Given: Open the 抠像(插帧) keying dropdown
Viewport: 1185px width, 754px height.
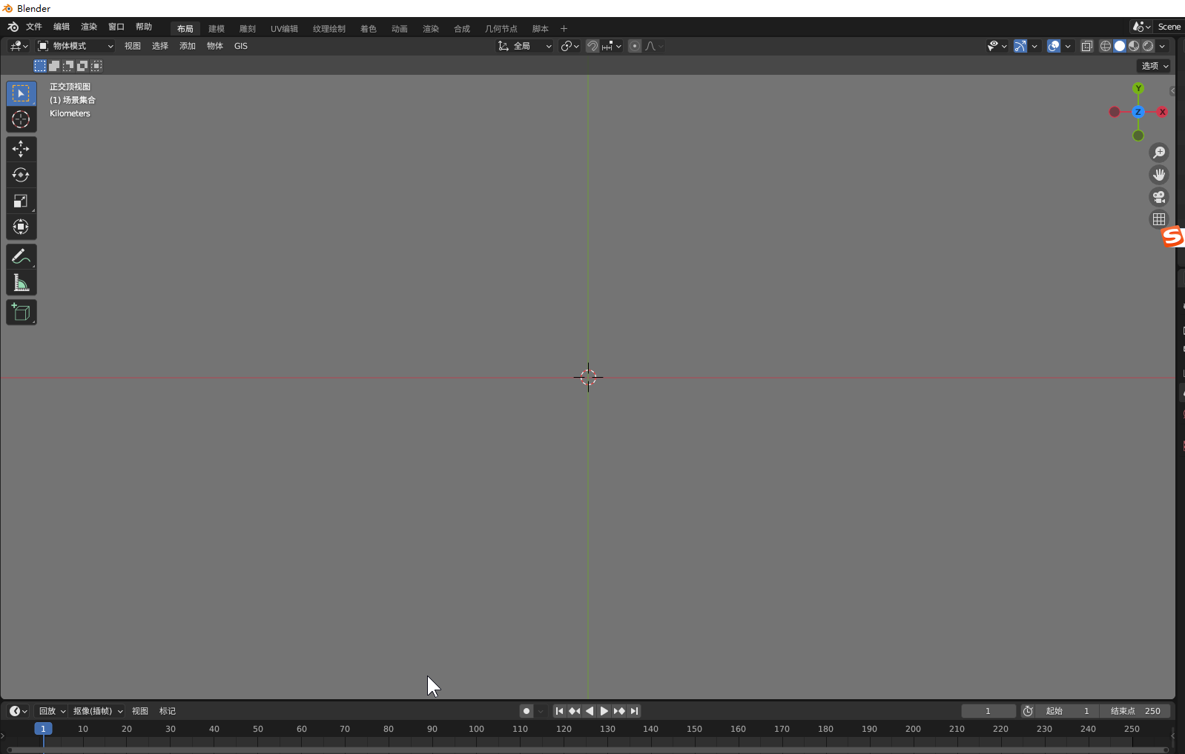Looking at the screenshot, I should click(x=98, y=711).
